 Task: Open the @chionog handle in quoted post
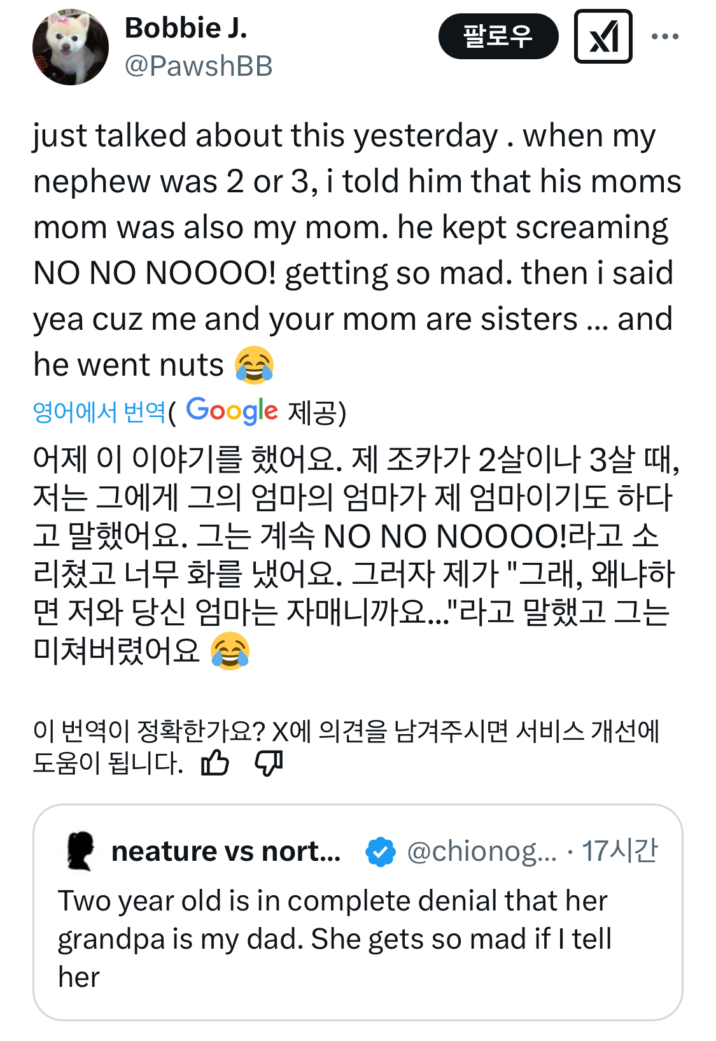tap(482, 851)
